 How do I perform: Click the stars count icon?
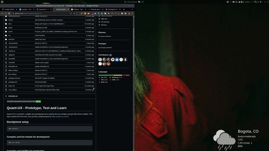point(99,19)
